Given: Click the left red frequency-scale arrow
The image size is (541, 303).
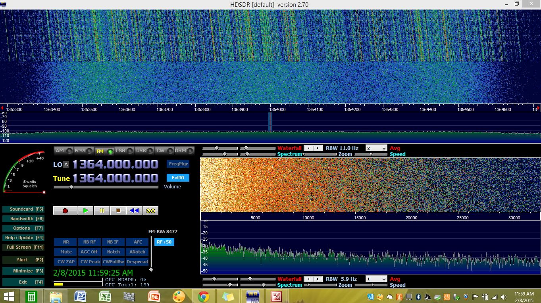Looking at the screenshot, I should click(2, 108).
